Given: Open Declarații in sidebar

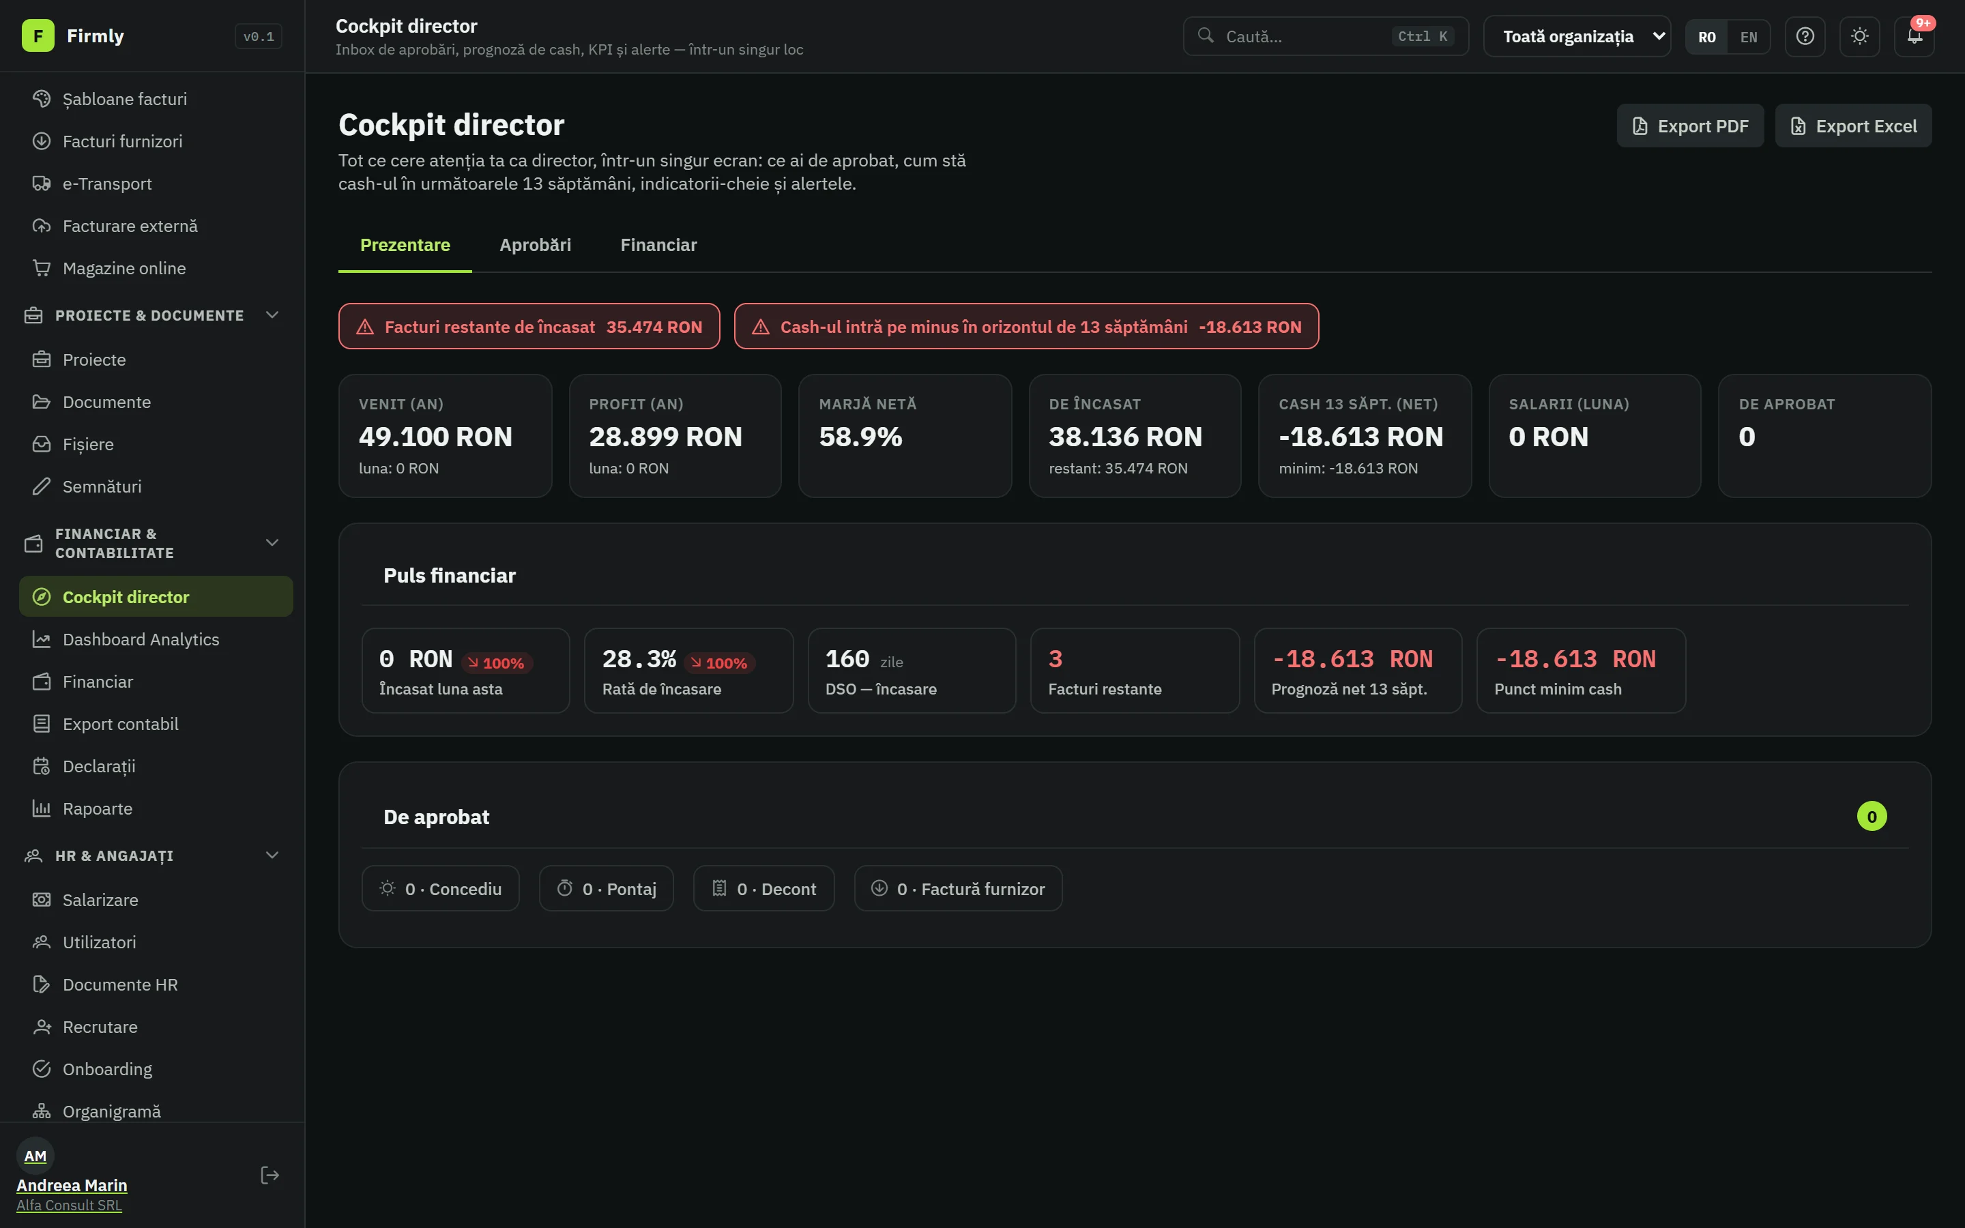Looking at the screenshot, I should click(156, 766).
